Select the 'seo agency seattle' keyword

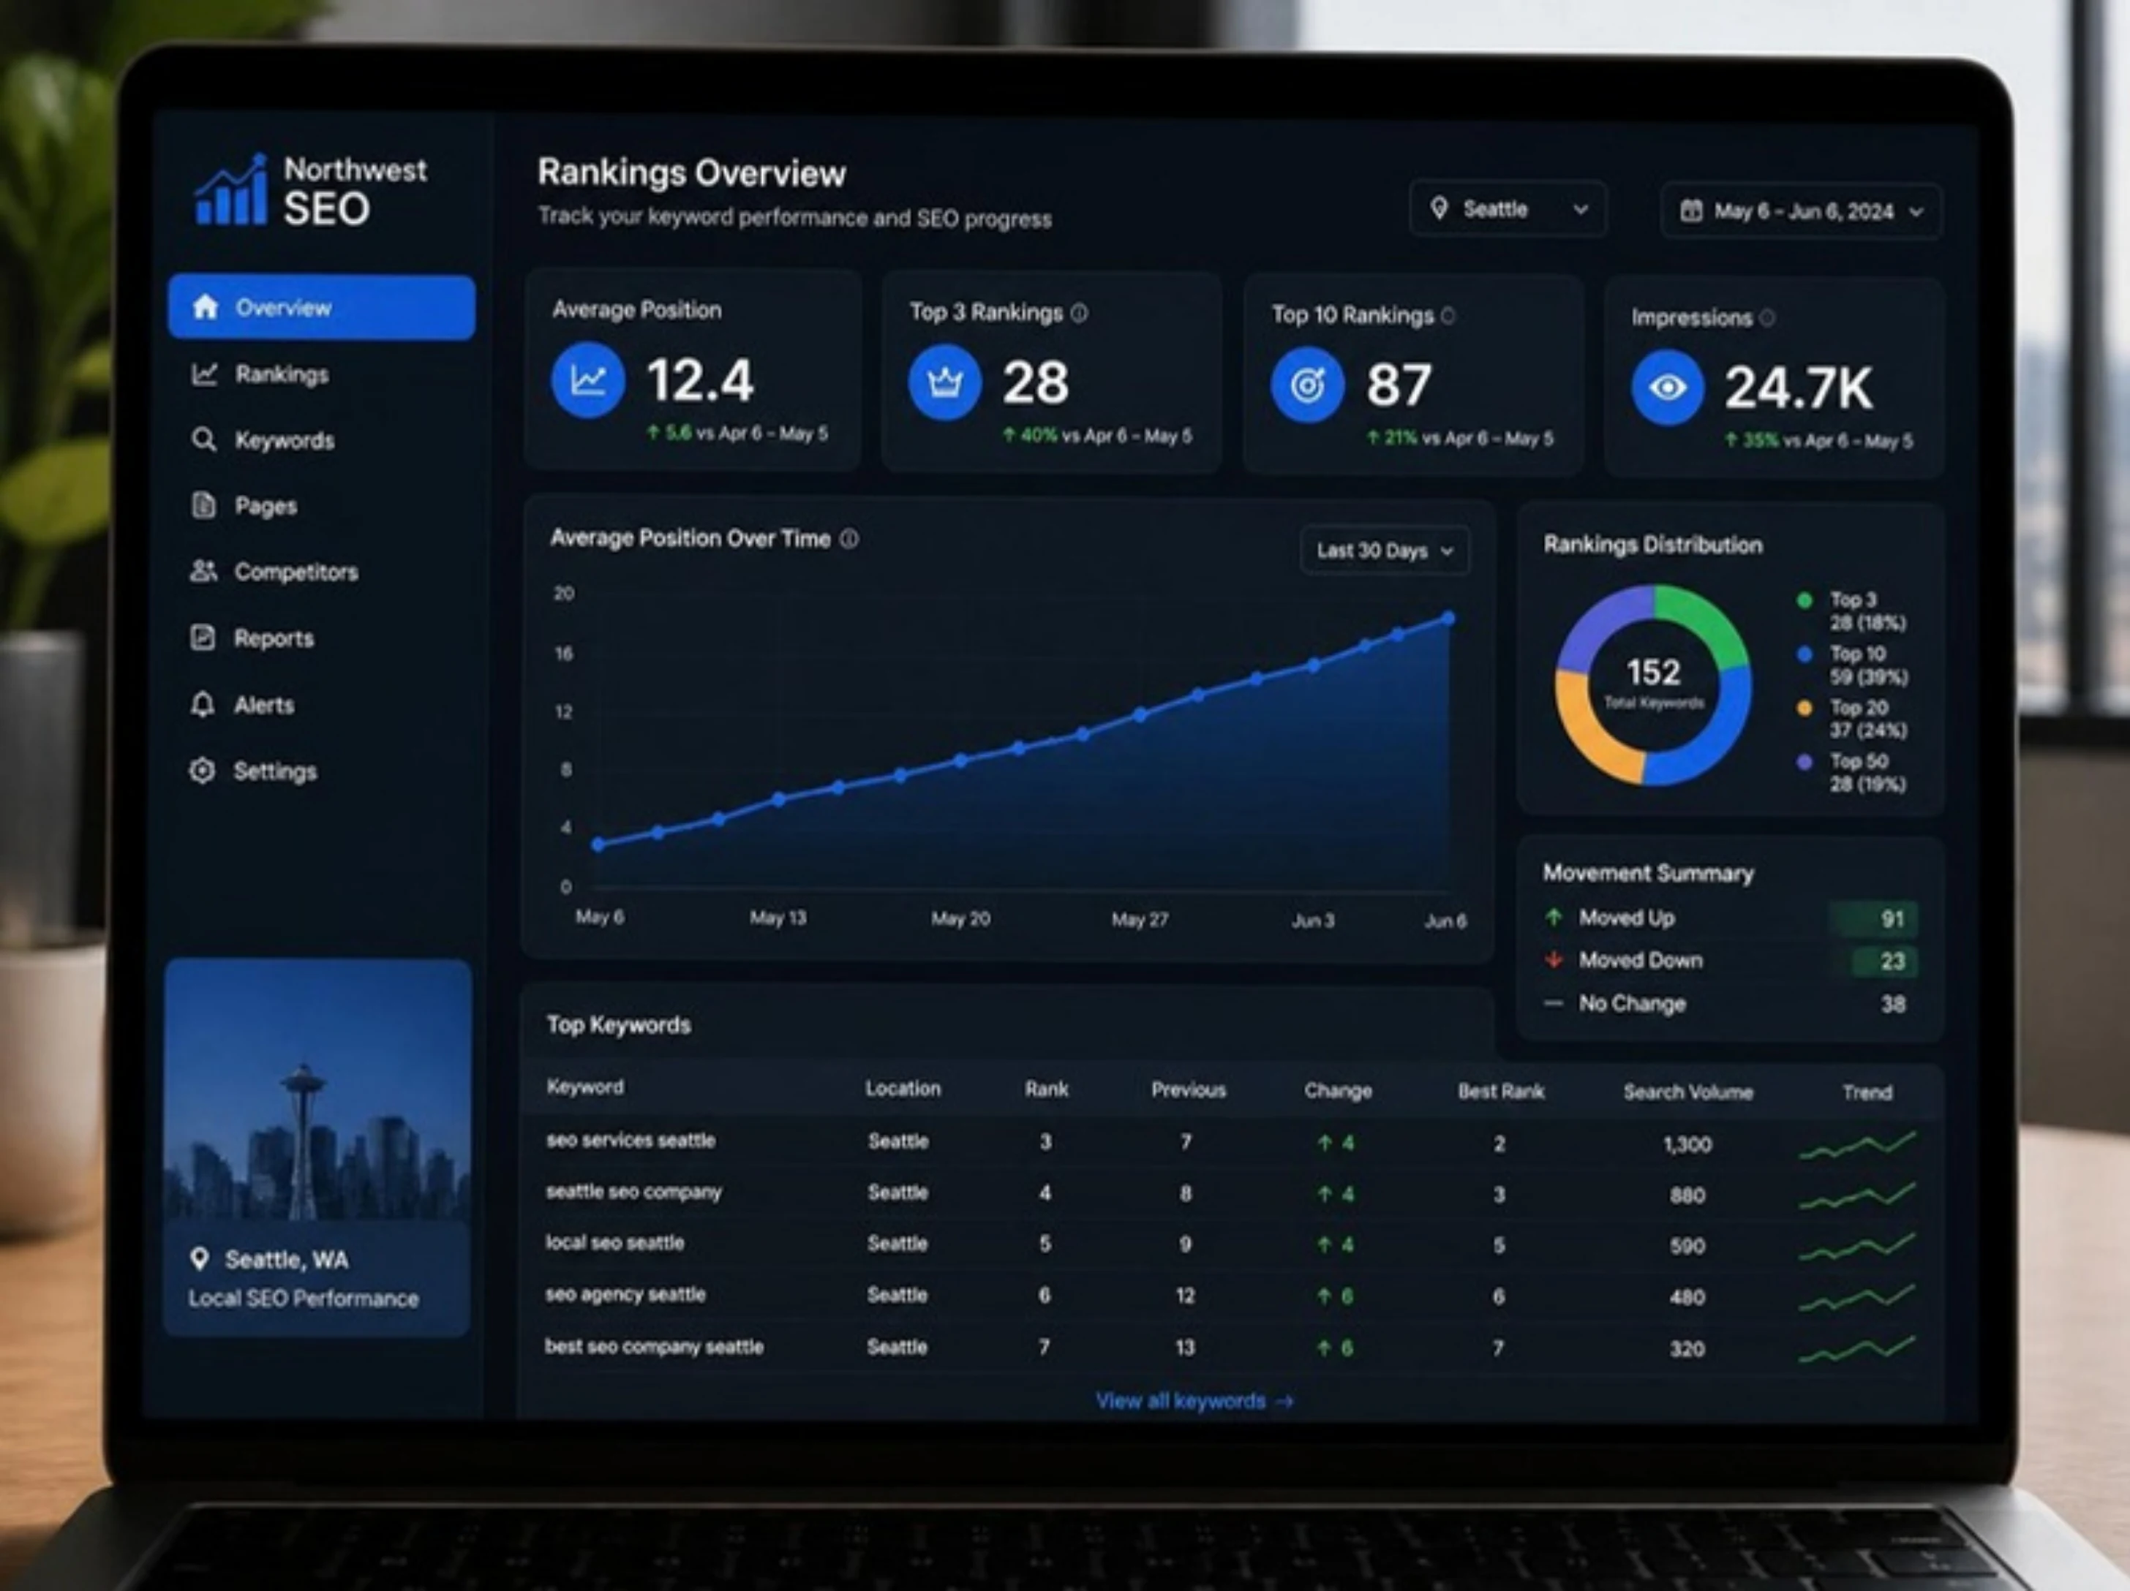[625, 1295]
